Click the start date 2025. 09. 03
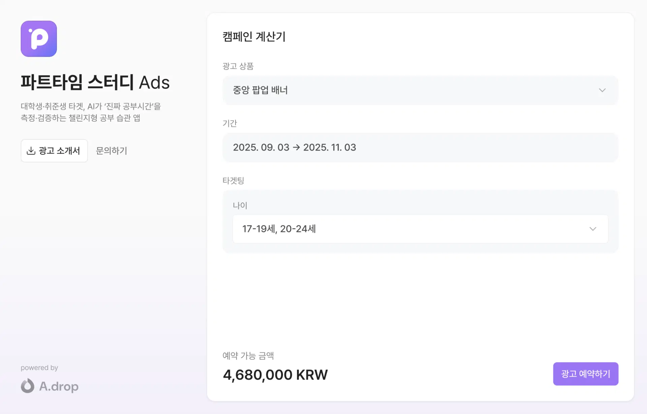 tap(261, 148)
